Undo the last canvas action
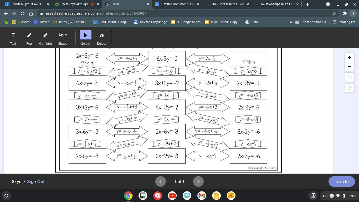359x202 pixels. tap(349, 77)
